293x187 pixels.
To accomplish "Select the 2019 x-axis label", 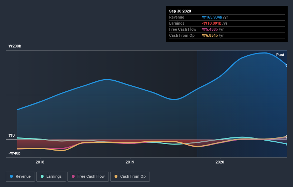I will point(130,162).
